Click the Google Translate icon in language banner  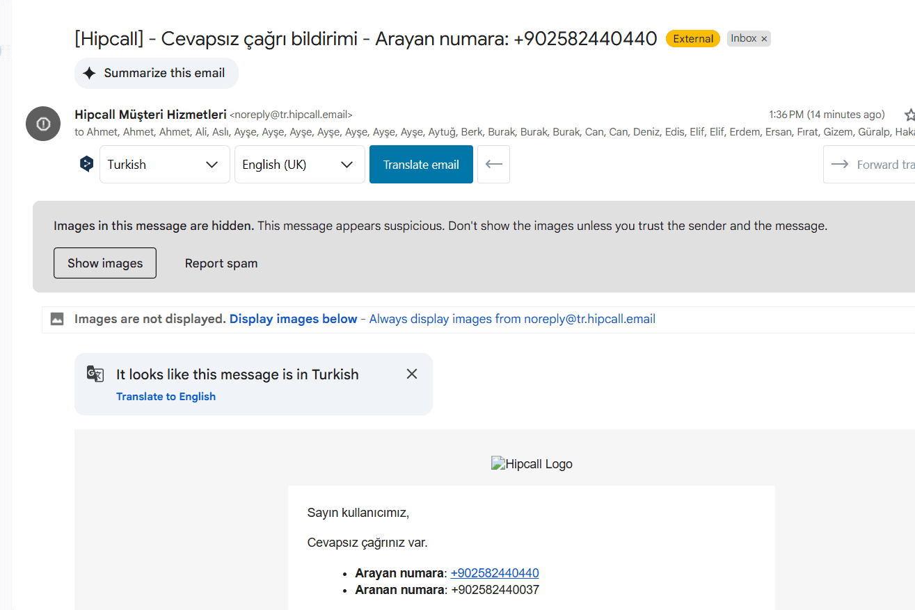95,374
